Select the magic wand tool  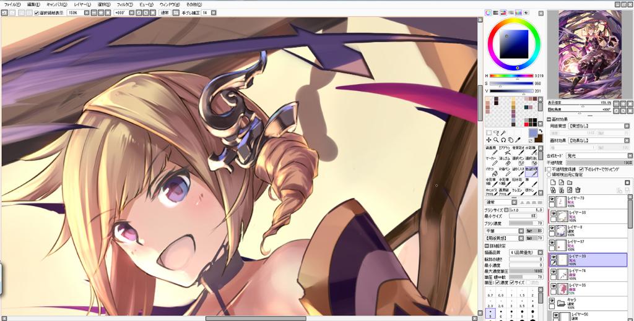tap(503, 133)
